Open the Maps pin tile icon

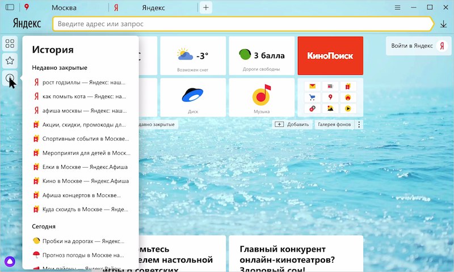330,97
